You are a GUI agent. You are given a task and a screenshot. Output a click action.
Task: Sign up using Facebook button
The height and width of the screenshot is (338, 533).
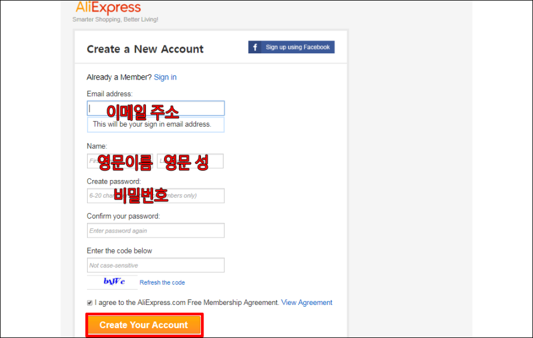[292, 47]
